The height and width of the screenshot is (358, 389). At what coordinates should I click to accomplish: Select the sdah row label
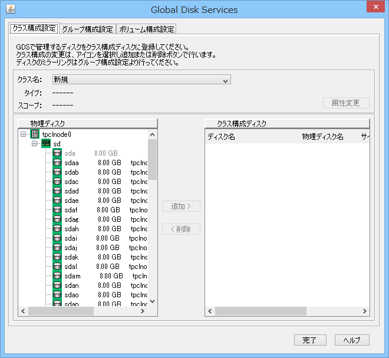point(71,229)
